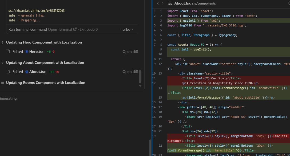This screenshot has height=156, width=290.
Task: Click the Exit code 0 status
Action: pyautogui.click(x=89, y=29)
